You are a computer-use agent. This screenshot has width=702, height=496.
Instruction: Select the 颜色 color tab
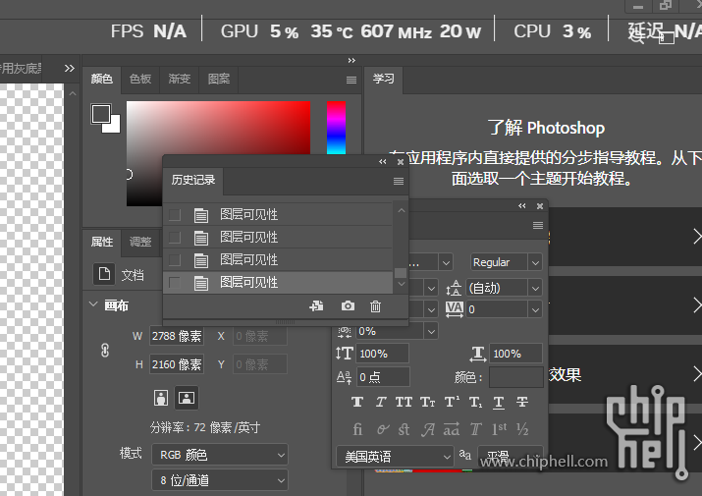tap(102, 80)
